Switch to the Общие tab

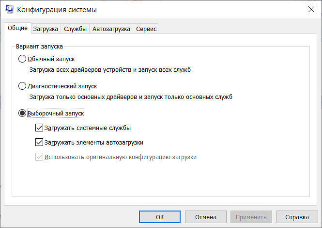pos(17,29)
